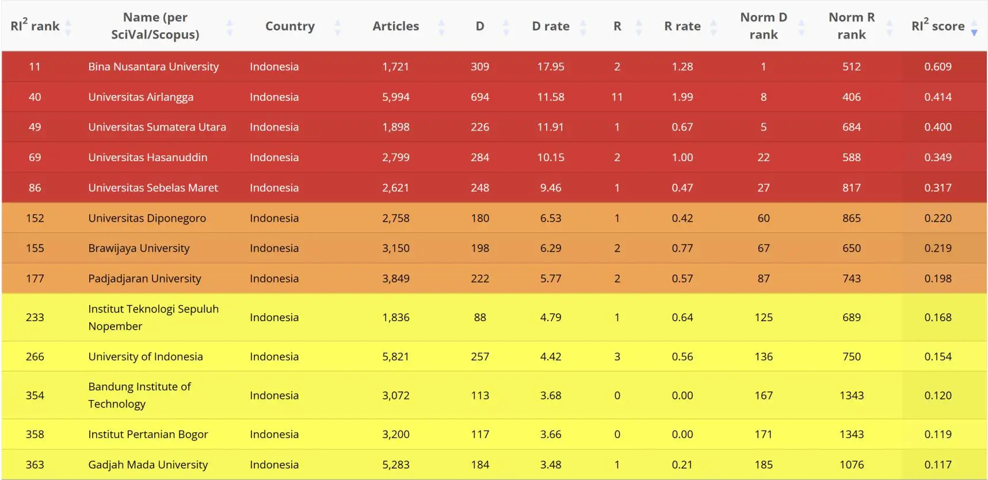Select the Universitas Airlangga name cell
Screen dimensions: 988x480
pos(141,97)
